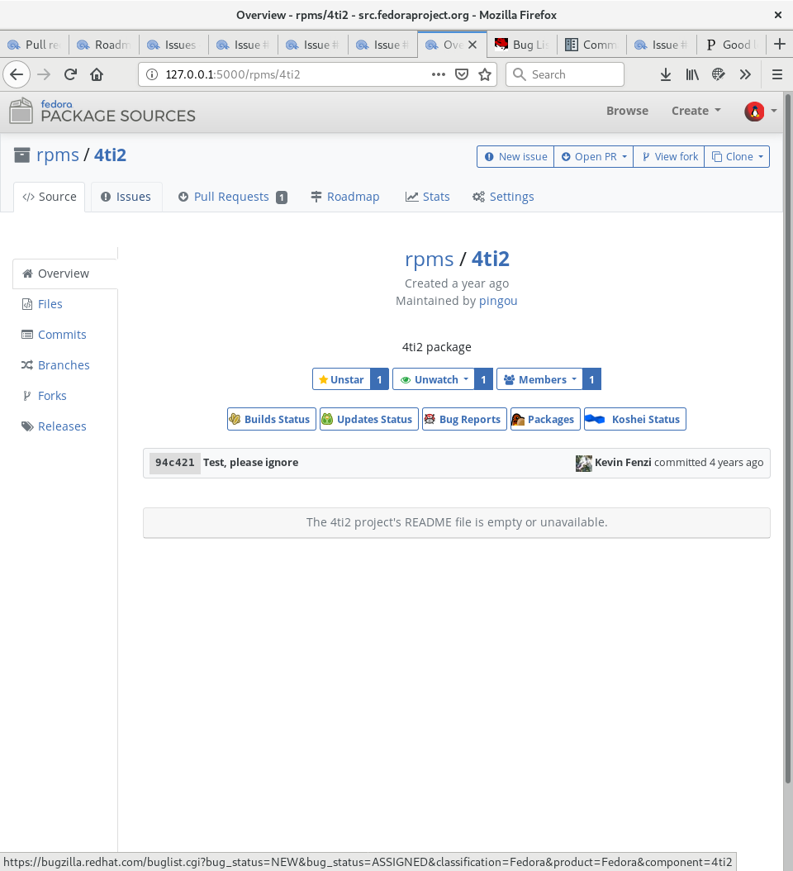Open the Unwatch dropdown
Screen dimensions: 793x871
(x=434, y=379)
